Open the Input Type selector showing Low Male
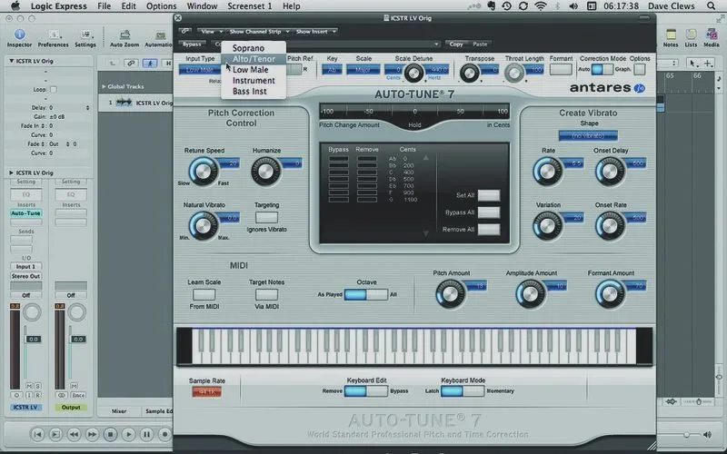The width and height of the screenshot is (727, 454). pyautogui.click(x=200, y=70)
